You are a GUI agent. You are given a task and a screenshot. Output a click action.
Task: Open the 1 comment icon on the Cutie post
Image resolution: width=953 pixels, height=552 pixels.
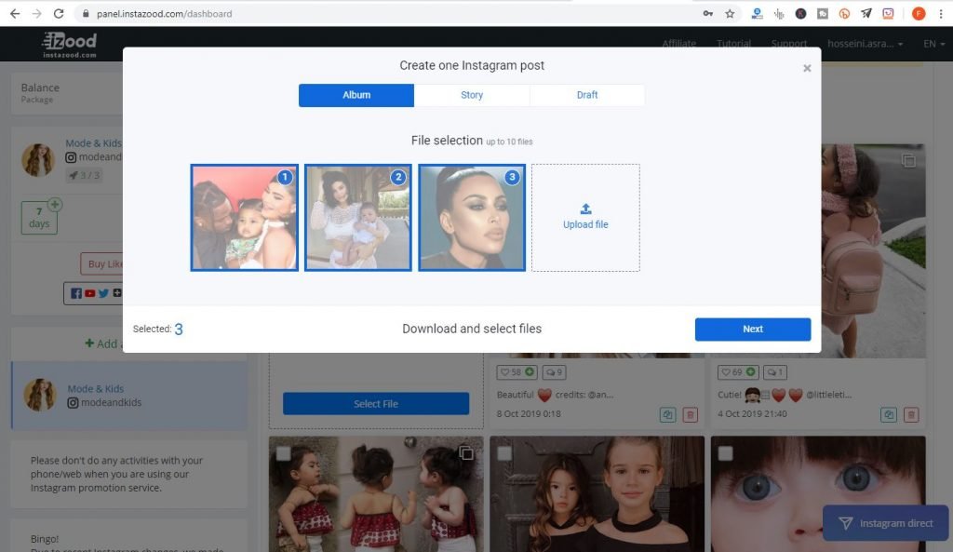coord(773,372)
